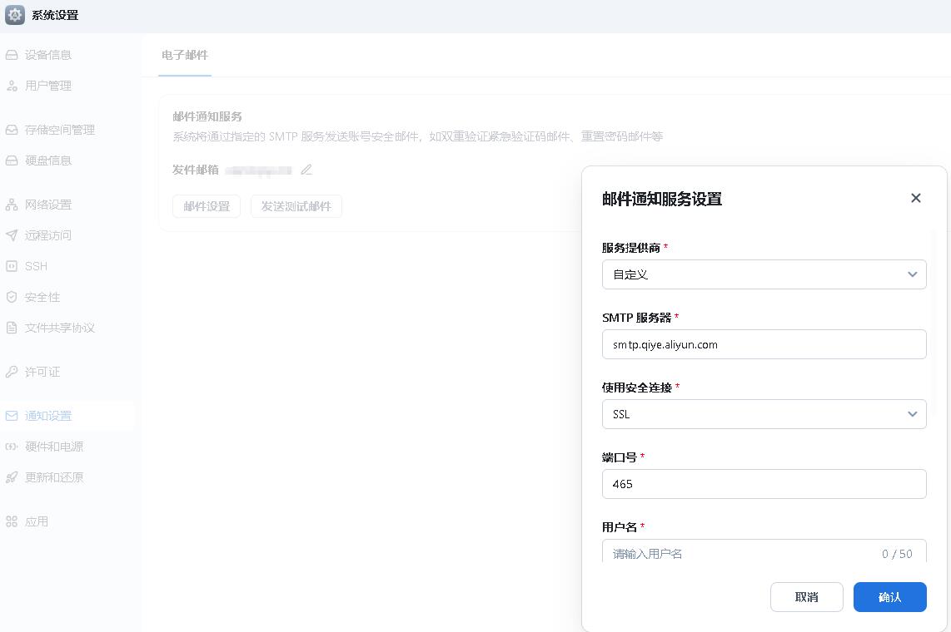Click the 发送测试邮件 button
Image resolution: width=951 pixels, height=632 pixels.
(296, 206)
